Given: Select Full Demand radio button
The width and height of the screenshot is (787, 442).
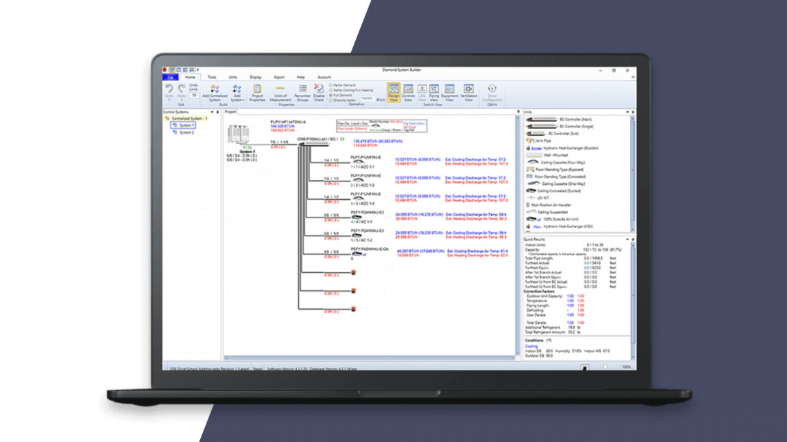Looking at the screenshot, I should [x=331, y=95].
